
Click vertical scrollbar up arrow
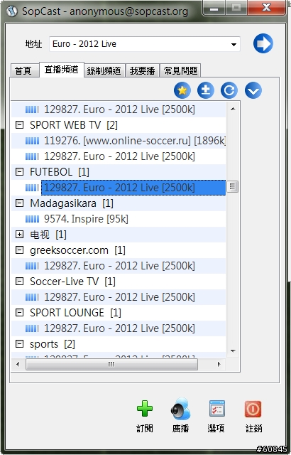coord(233,109)
